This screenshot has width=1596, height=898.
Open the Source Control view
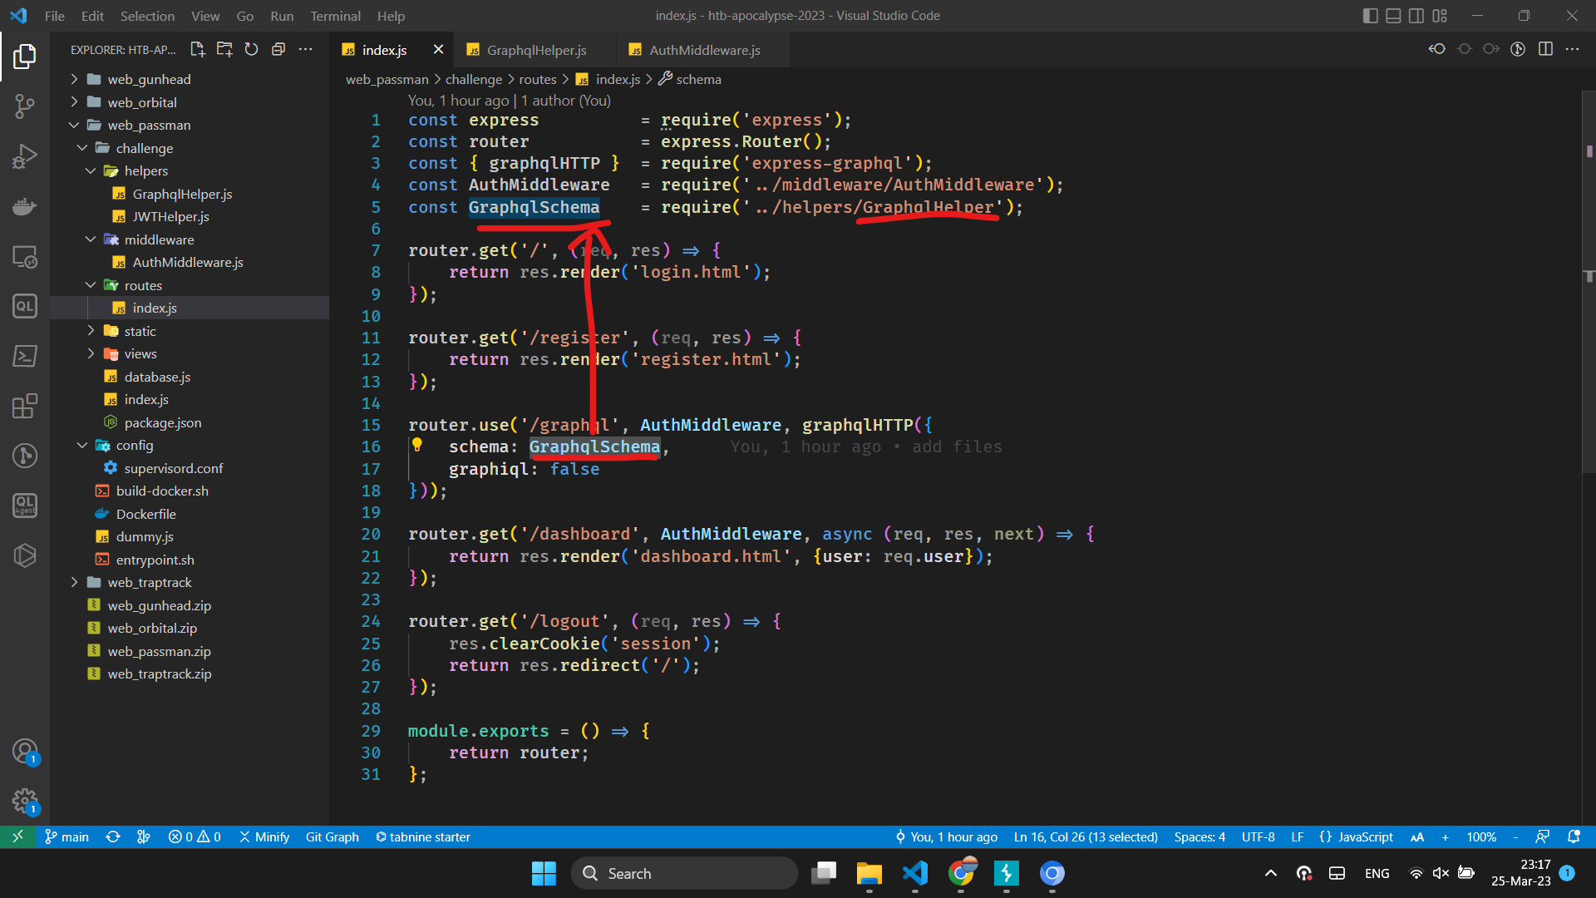tap(25, 106)
